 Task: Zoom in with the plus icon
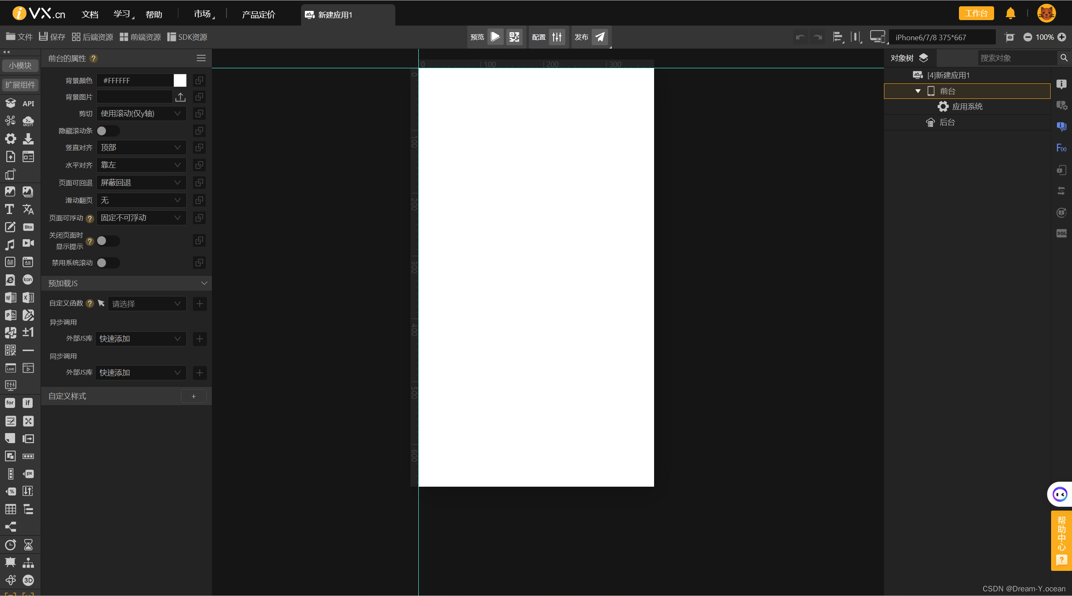click(x=1062, y=37)
